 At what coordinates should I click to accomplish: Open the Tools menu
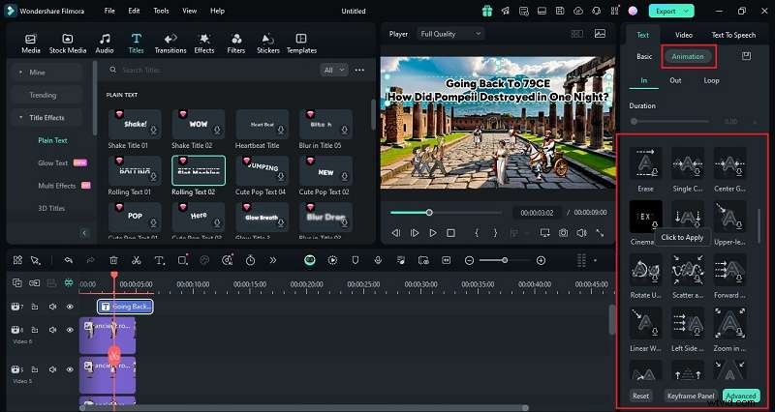[161, 11]
